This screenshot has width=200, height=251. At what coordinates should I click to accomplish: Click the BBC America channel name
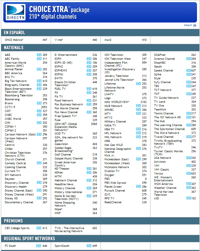(14, 73)
